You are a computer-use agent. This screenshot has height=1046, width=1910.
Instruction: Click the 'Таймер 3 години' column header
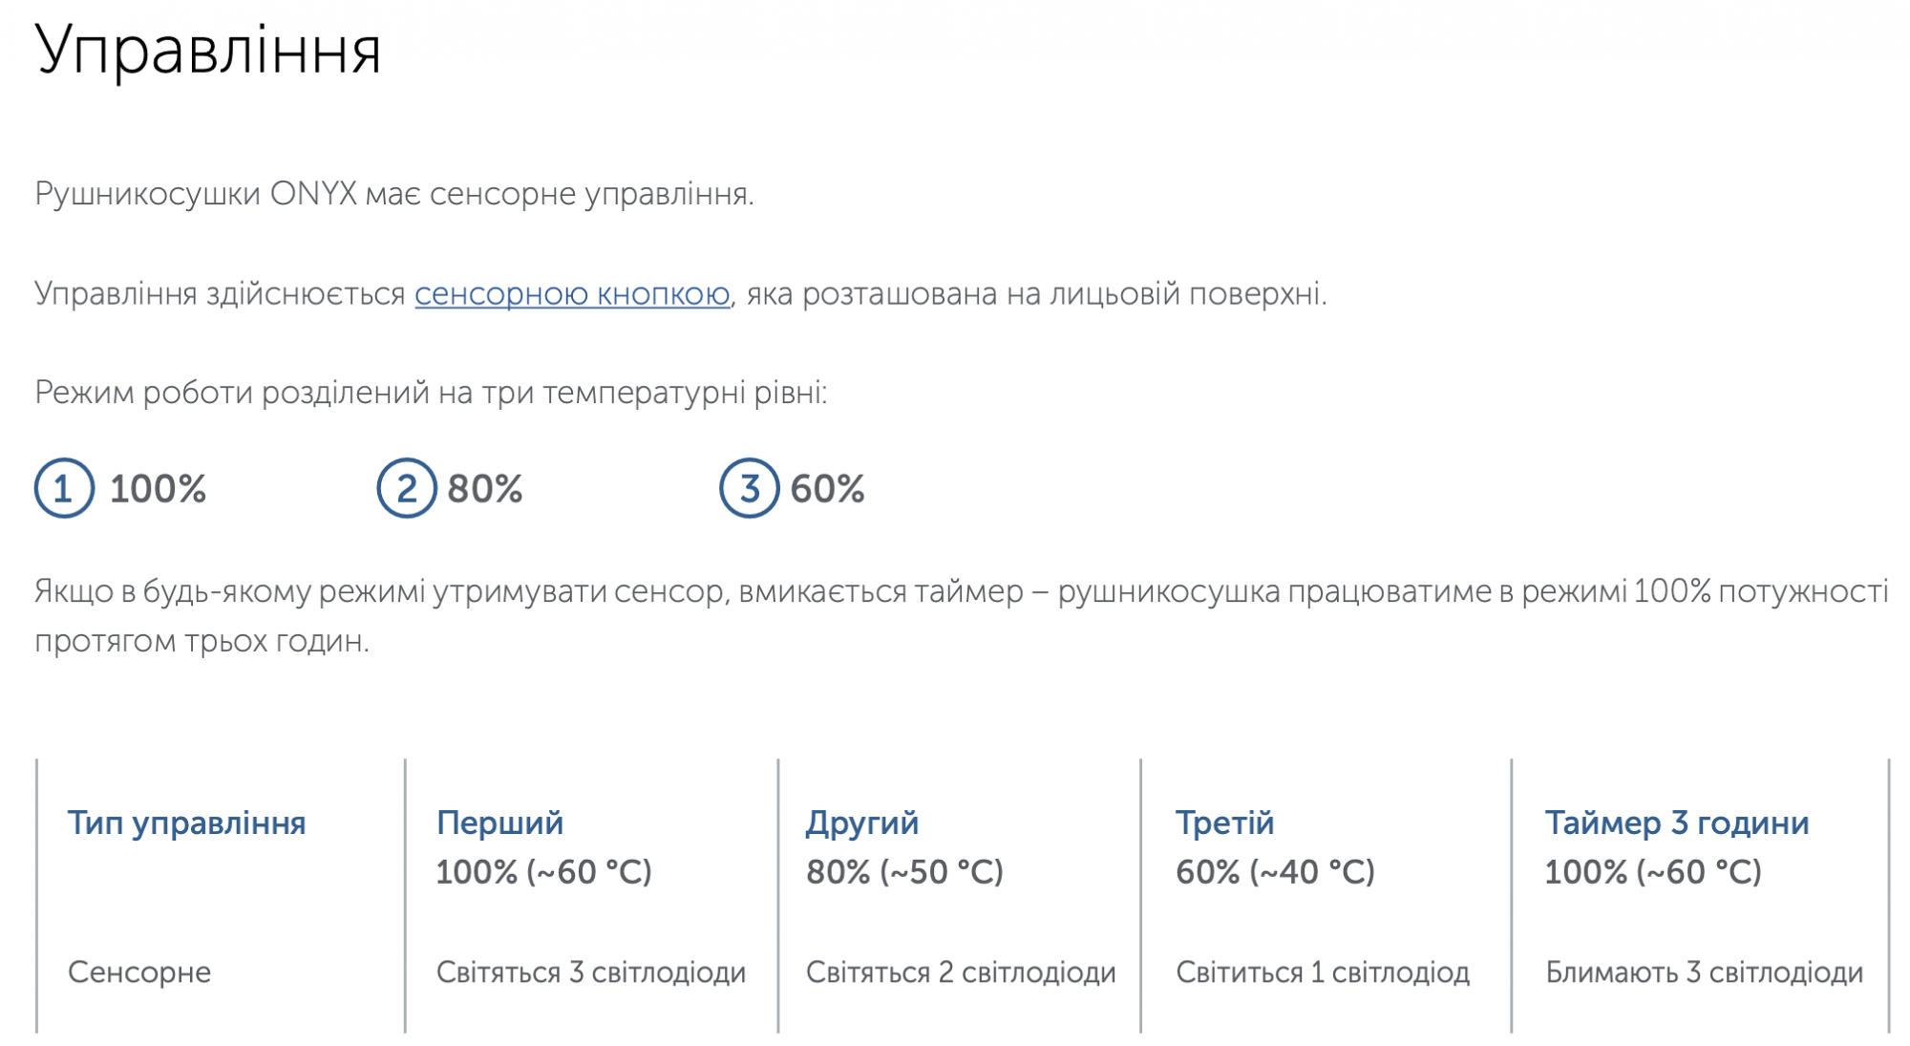(x=1677, y=822)
